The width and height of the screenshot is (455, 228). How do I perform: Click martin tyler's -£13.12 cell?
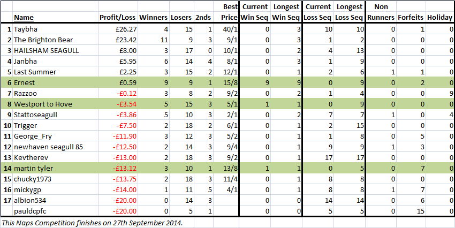tap(118, 169)
